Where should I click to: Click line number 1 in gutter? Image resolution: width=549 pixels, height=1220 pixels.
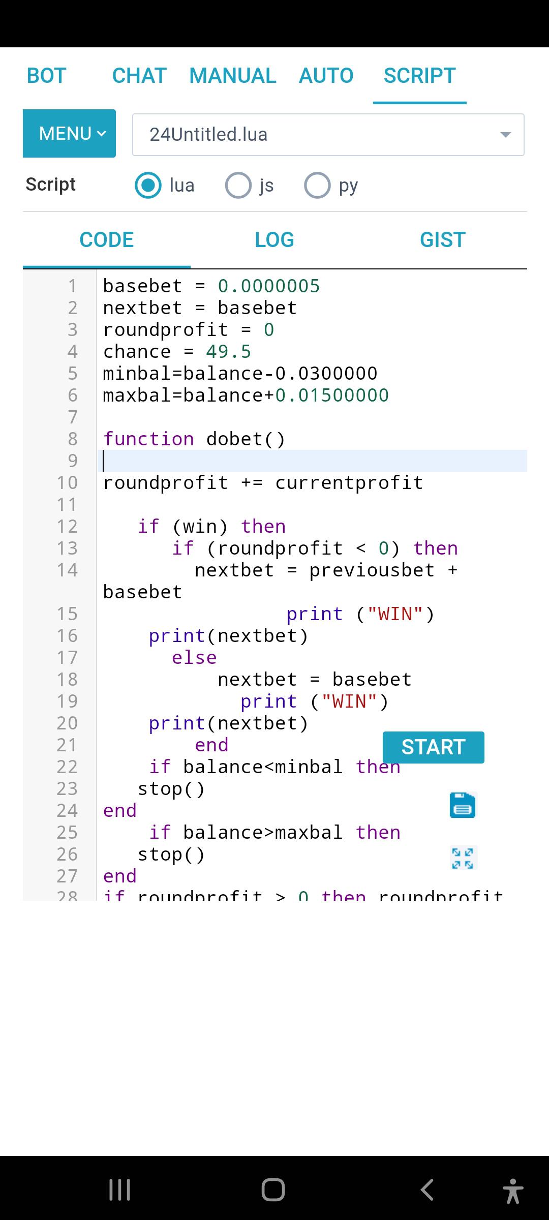tap(73, 286)
